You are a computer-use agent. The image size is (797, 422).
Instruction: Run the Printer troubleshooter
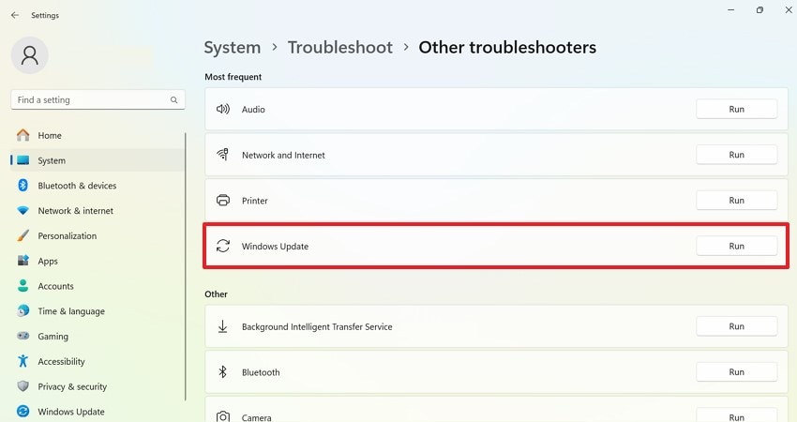click(736, 201)
